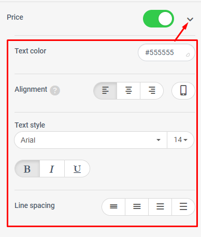Click the Text style label
The image size is (201, 237).
click(30, 125)
